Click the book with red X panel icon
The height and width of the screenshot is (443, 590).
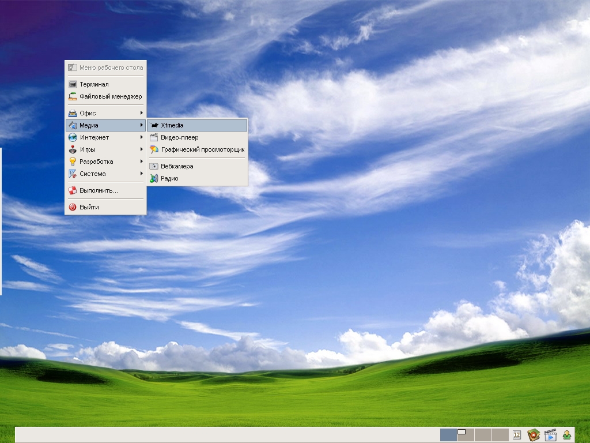pyautogui.click(x=533, y=435)
